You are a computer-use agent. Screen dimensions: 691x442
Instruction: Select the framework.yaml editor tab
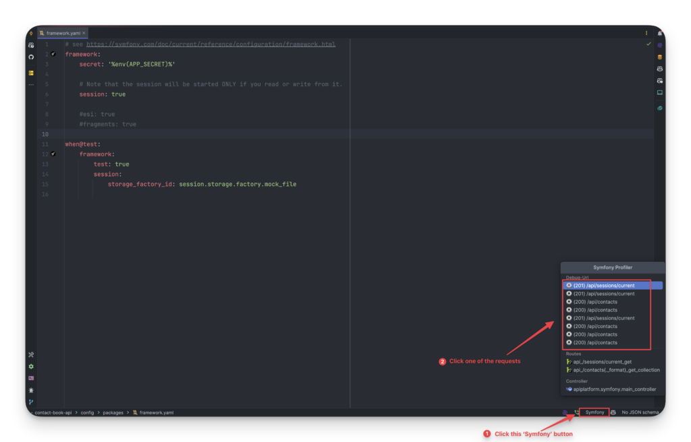[x=63, y=33]
